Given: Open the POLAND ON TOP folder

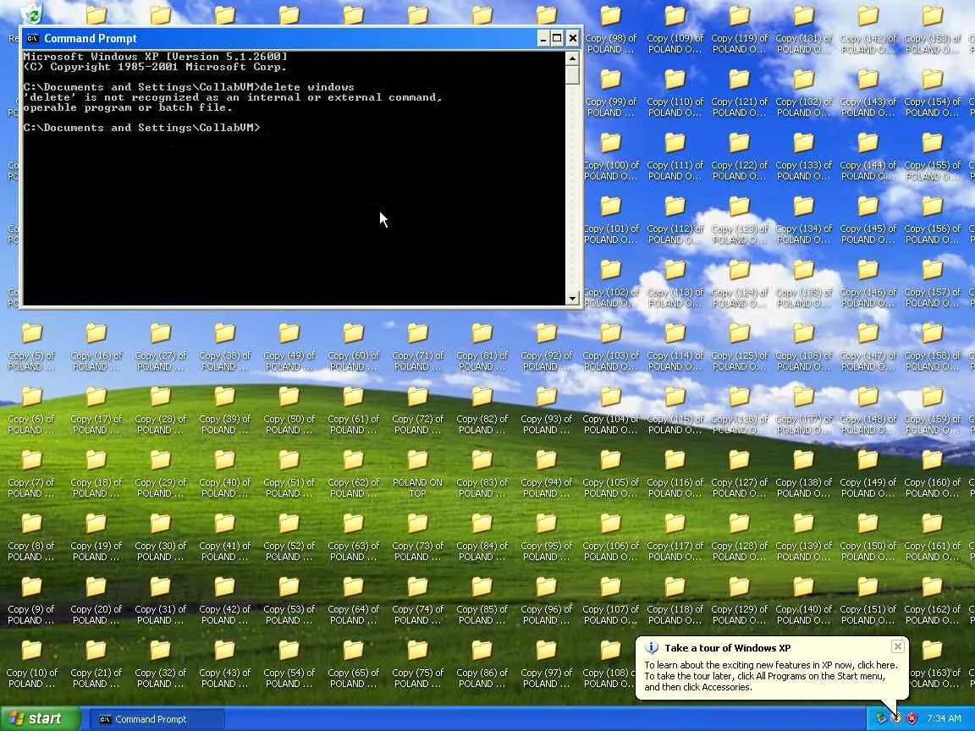Looking at the screenshot, I should (417, 473).
